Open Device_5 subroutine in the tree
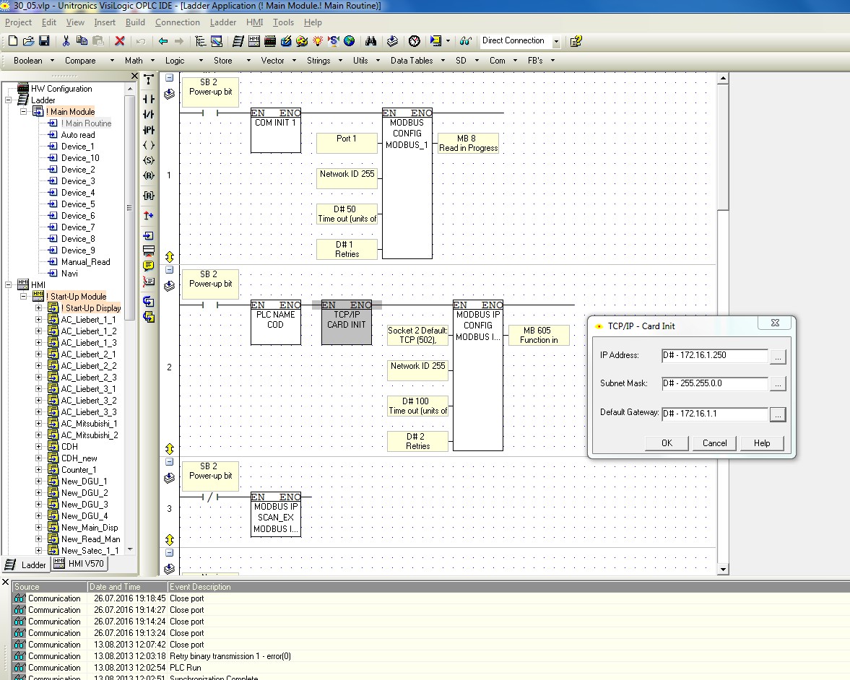The image size is (850, 680). point(78,204)
